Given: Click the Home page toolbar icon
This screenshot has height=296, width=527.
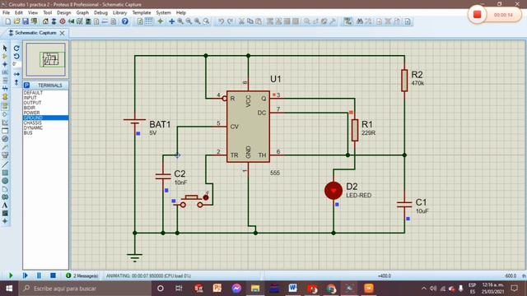Looking at the screenshot, I should [45, 21].
